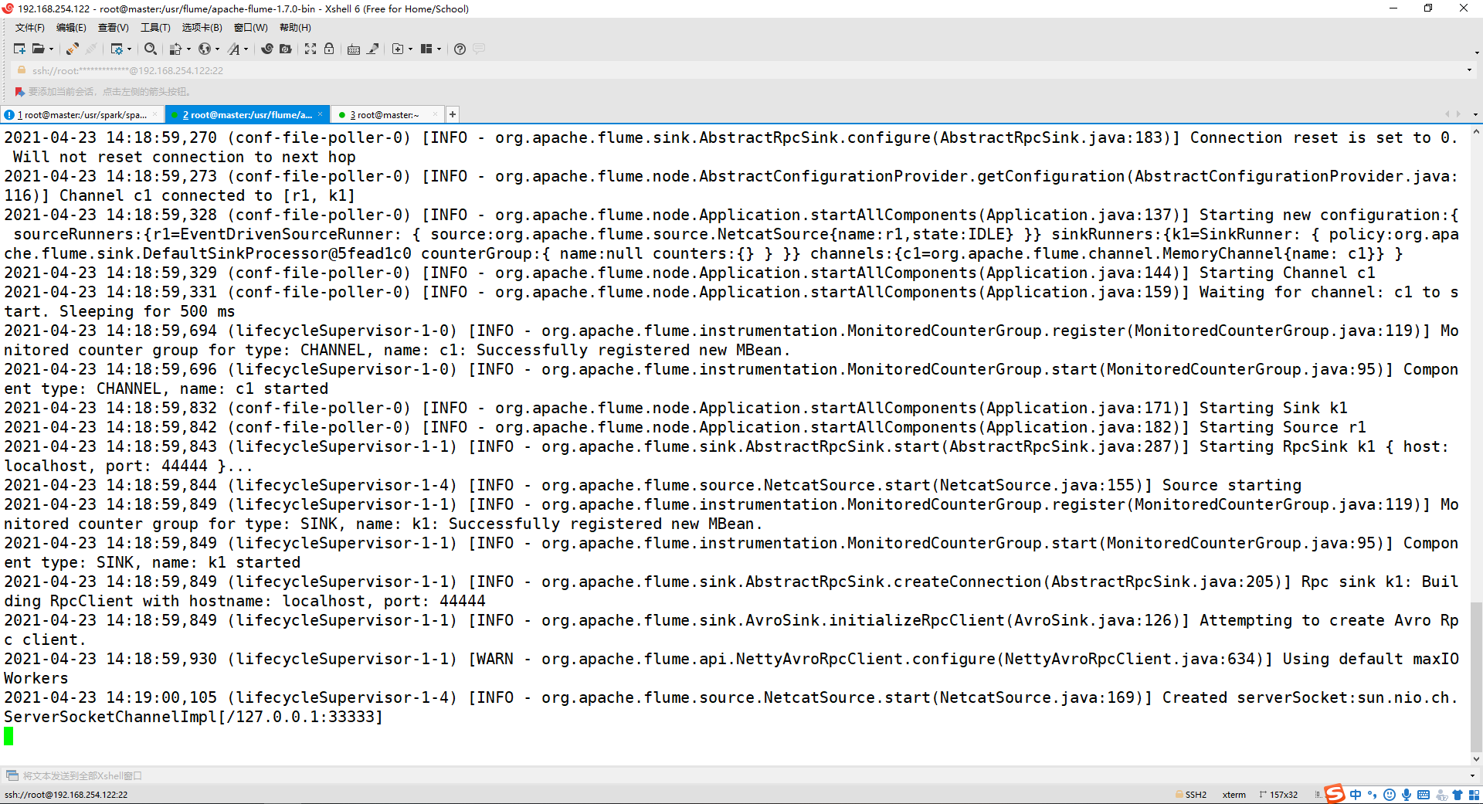Click the Xmanager toolbar icon
Viewport: 1483px width, 804px height.
[286, 49]
